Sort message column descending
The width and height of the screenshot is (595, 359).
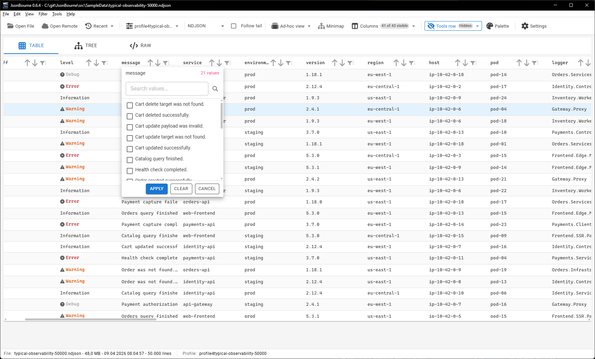(x=158, y=63)
